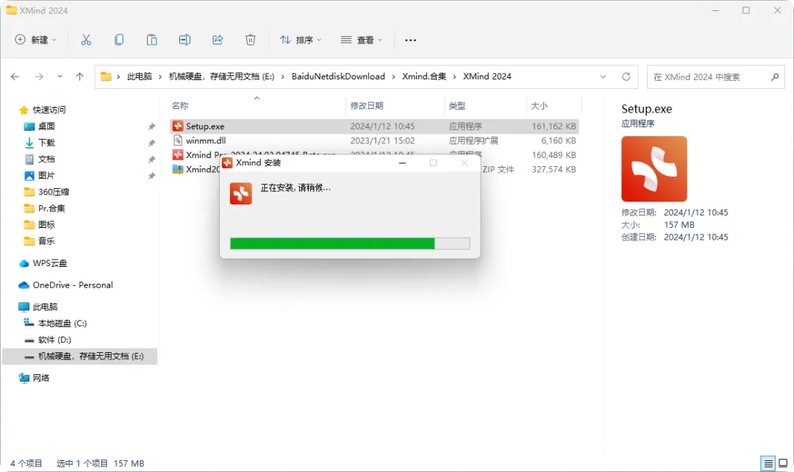The height and width of the screenshot is (472, 794).
Task: Click the Paste clipboard icon
Action: click(151, 40)
